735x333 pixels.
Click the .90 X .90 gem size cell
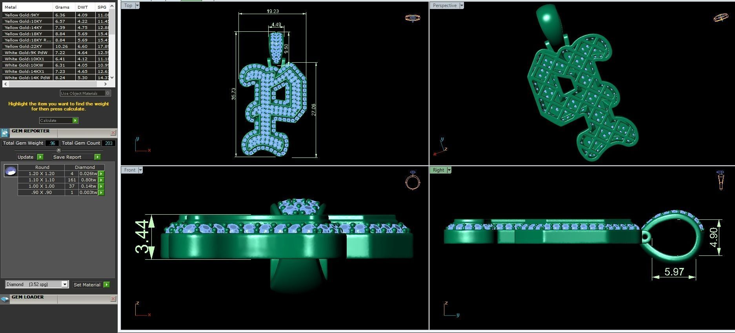point(42,192)
